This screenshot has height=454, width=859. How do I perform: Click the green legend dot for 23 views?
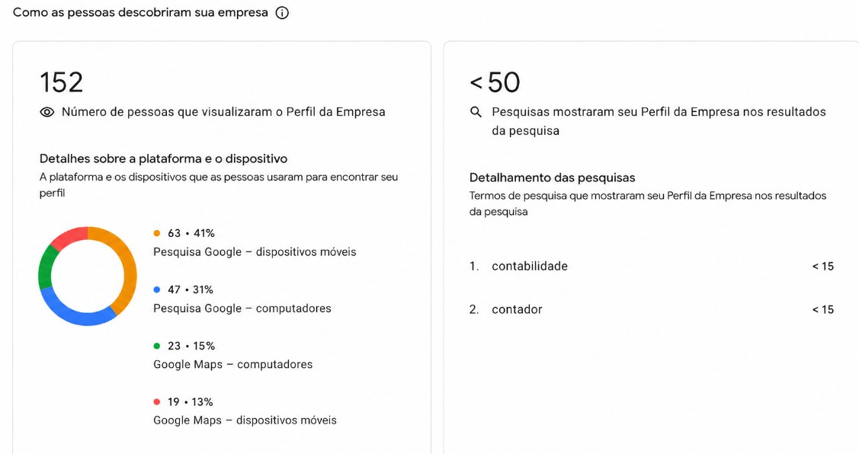[x=157, y=346]
